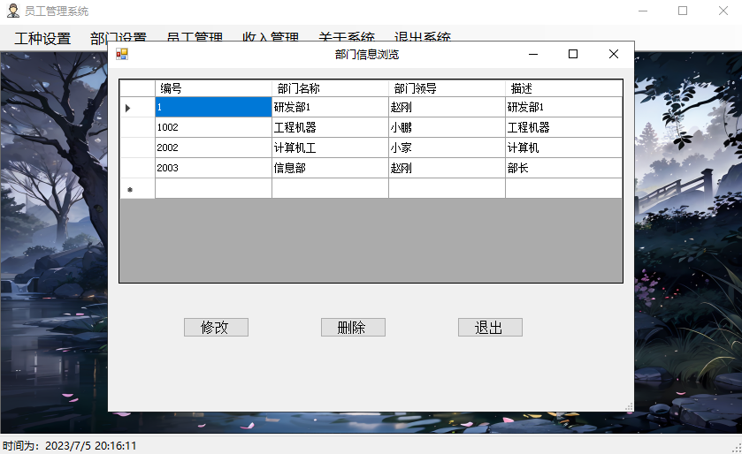Sort table by the 部门名称 column header

(x=330, y=88)
